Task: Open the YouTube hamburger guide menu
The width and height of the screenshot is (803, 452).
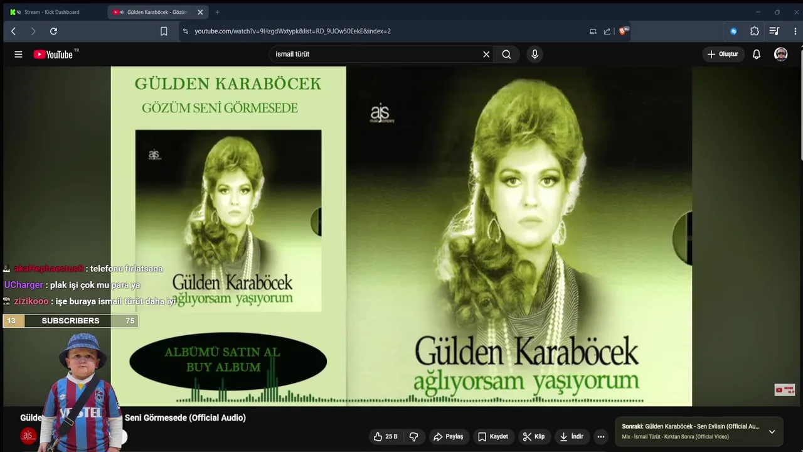Action: tap(18, 55)
